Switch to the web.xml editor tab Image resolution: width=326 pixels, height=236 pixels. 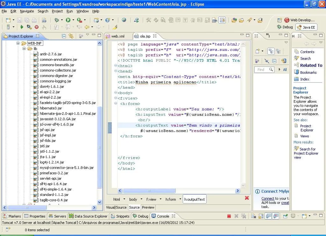(117, 36)
